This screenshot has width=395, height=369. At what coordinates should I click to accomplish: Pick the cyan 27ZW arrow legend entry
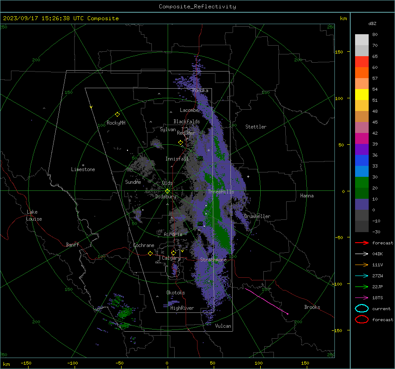[362, 276]
